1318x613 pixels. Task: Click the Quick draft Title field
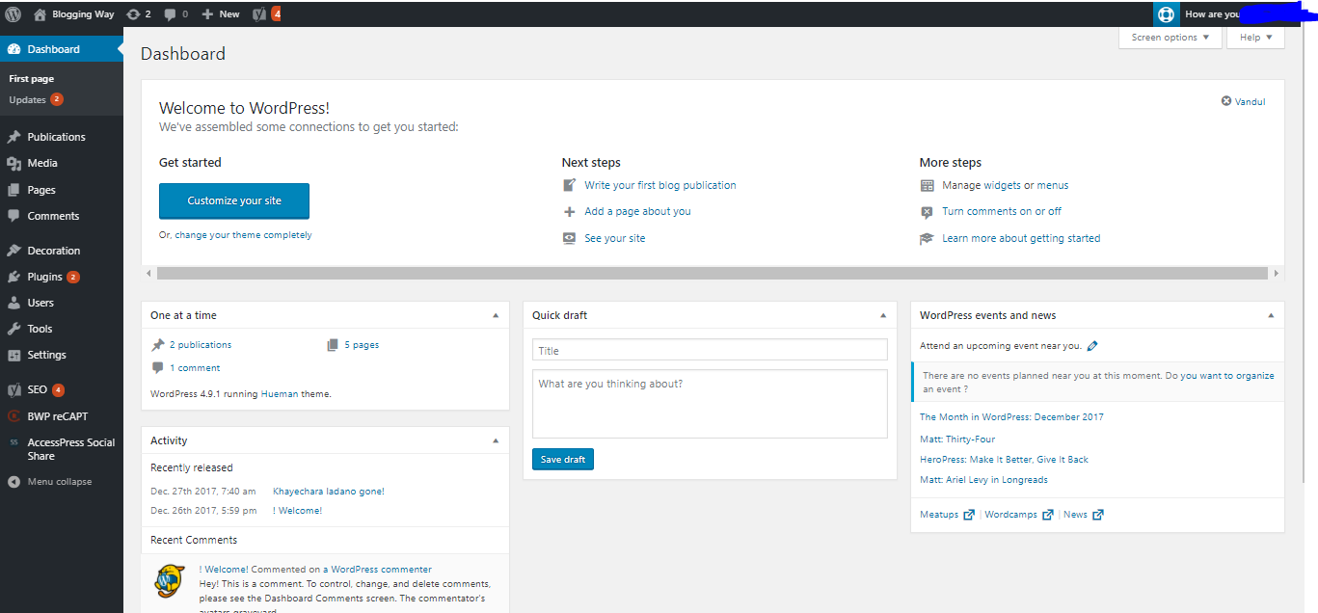point(710,351)
